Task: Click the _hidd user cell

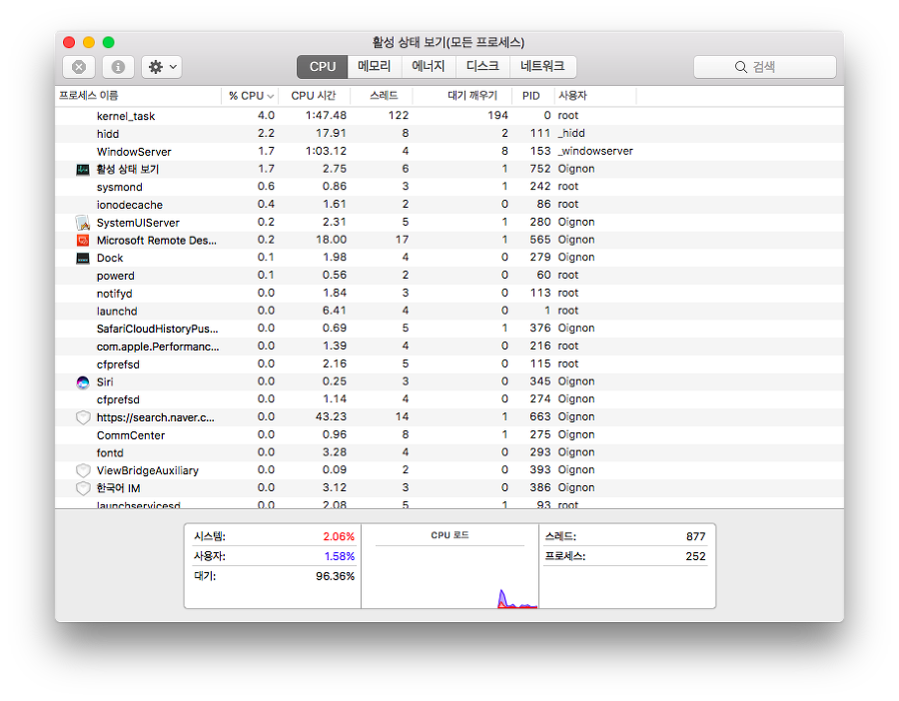Action: (x=571, y=134)
